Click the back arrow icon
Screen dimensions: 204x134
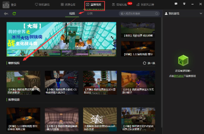(x=6, y=13)
